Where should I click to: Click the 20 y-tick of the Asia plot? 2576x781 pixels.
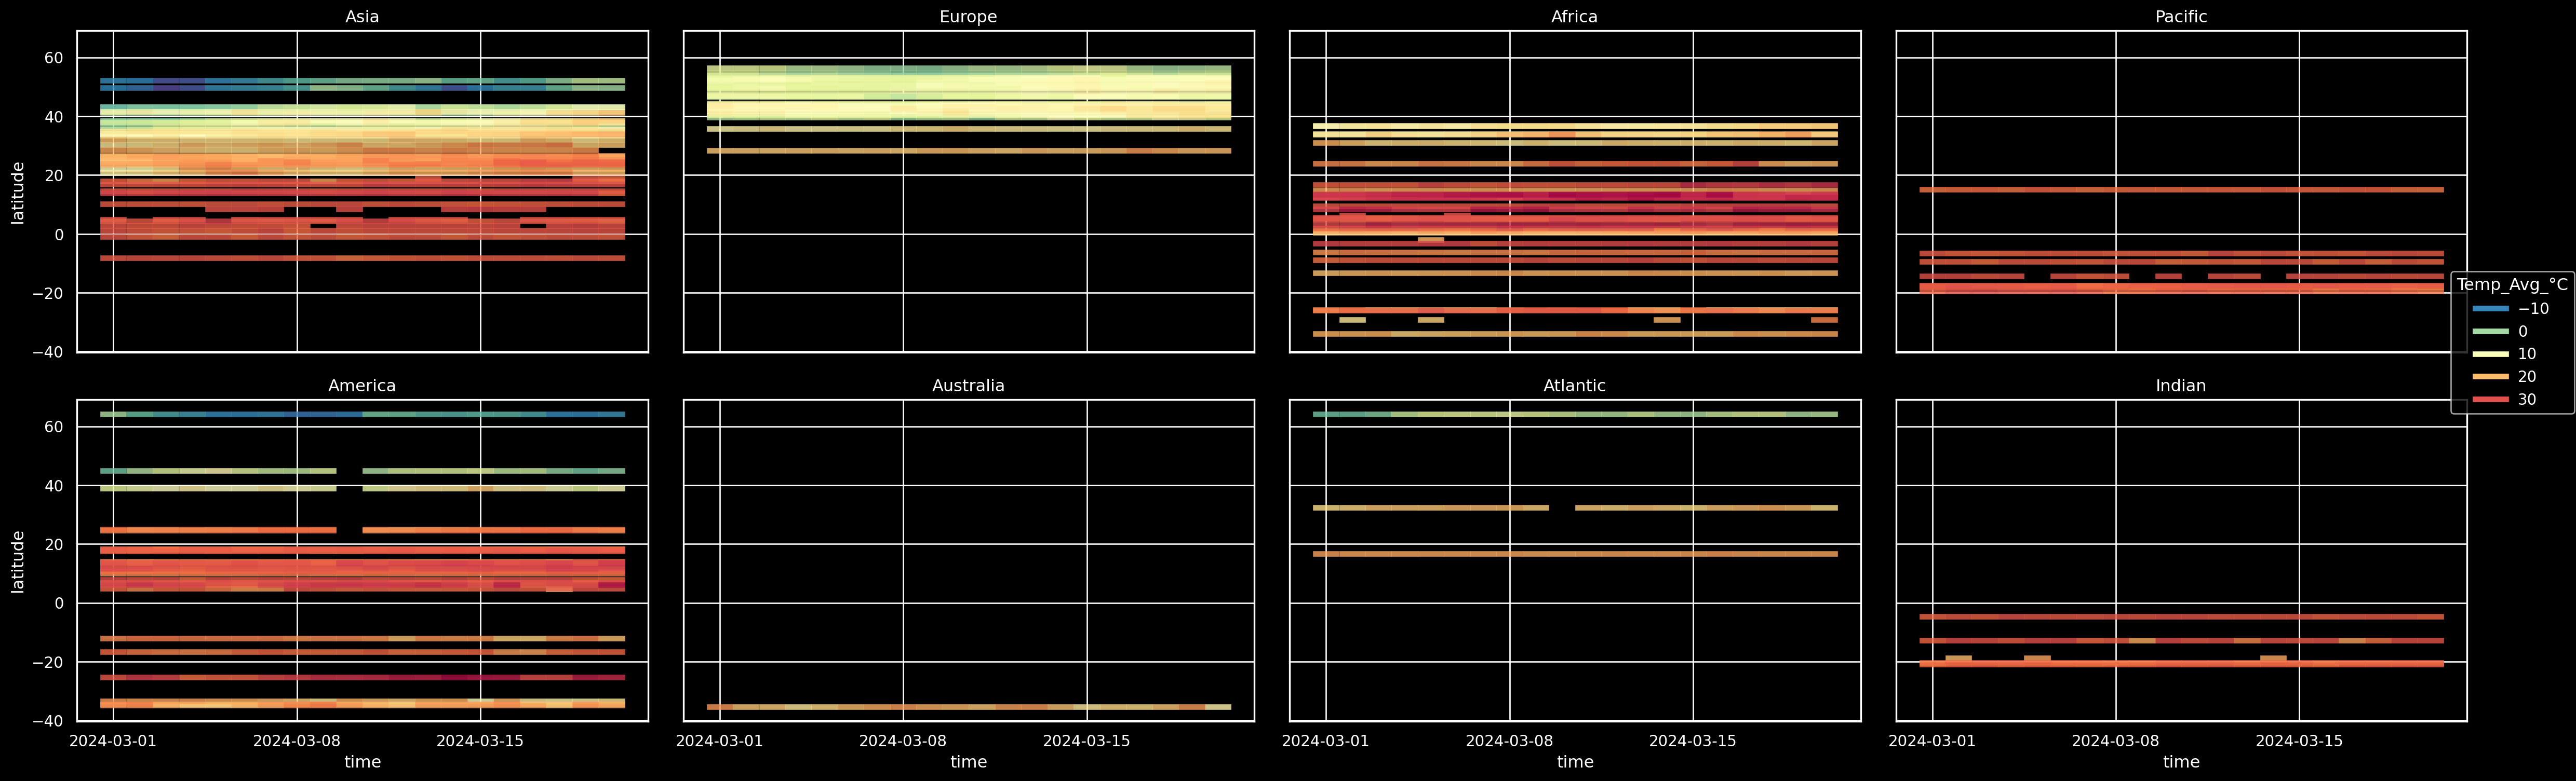[53, 176]
